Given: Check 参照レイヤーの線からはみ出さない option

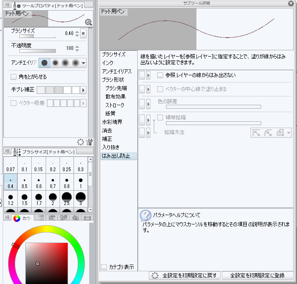Looking at the screenshot, I should 160,75.
